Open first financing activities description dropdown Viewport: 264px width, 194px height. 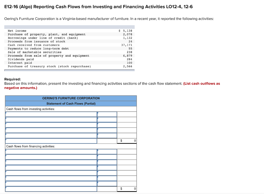point(51,151)
